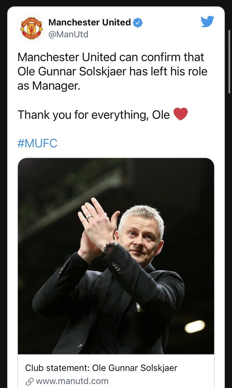The height and width of the screenshot is (388, 232).
Task: Open the Manchester United profile name
Action: [x=90, y=22]
